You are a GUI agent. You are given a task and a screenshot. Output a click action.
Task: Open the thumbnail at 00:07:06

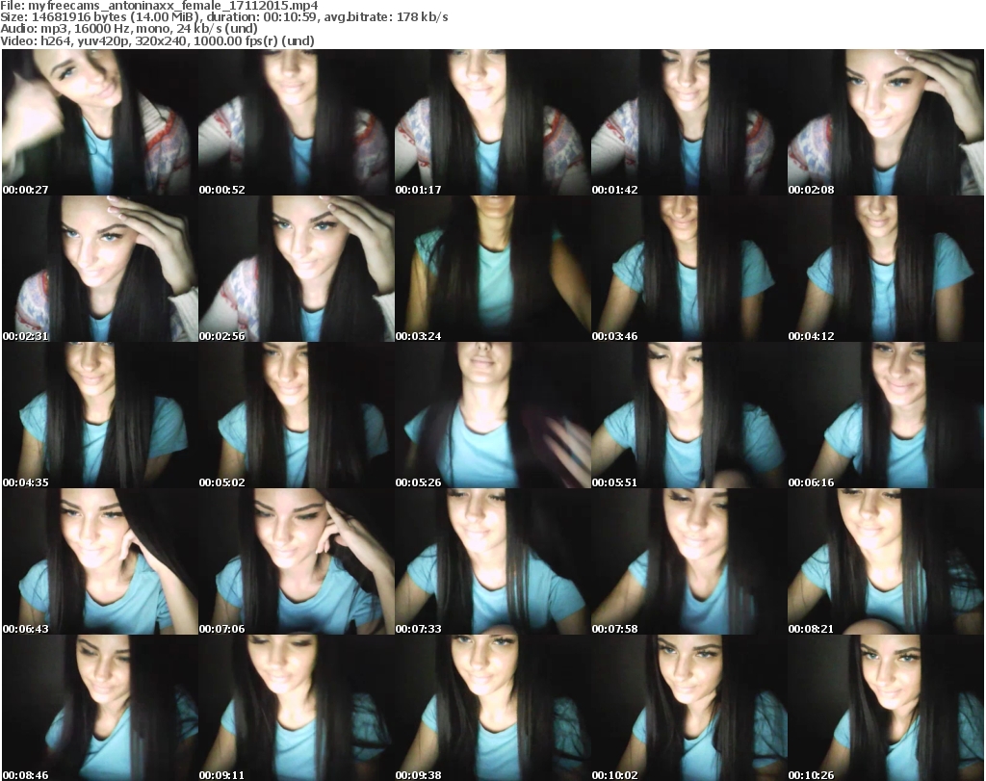pyautogui.click(x=297, y=561)
